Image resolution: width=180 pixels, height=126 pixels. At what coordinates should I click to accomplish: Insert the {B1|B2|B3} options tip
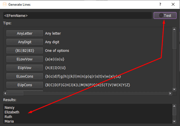(x=25, y=50)
